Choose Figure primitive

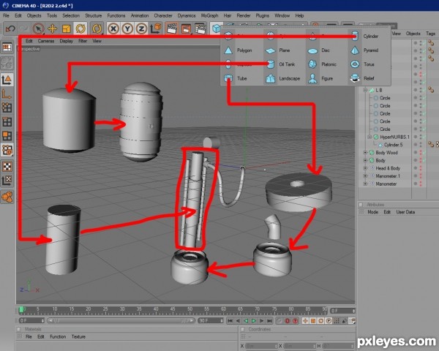click(320, 78)
